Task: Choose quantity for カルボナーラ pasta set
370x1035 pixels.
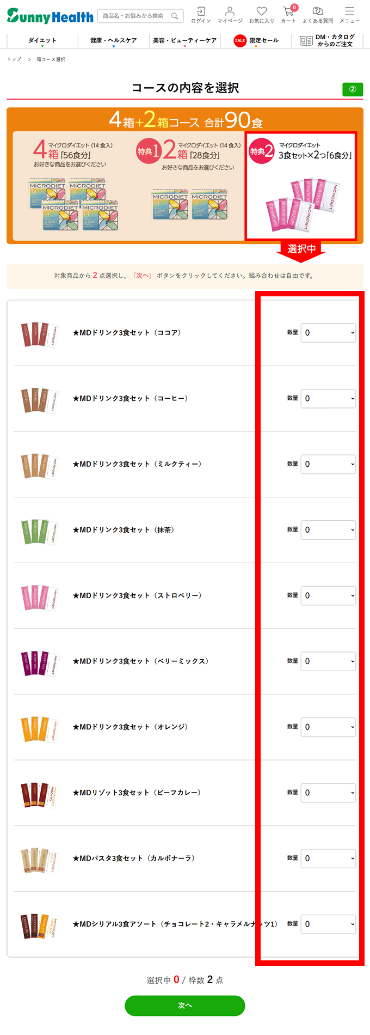Action: click(x=328, y=858)
